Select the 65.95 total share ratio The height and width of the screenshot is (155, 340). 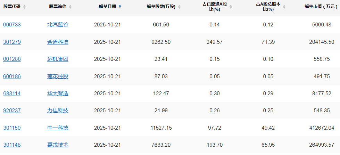(268, 145)
